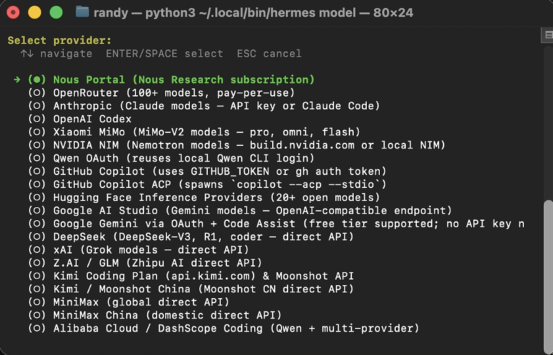Select GitHub Copilot ACP provider line
Image resolution: width=553 pixels, height=355 pixels.
click(x=207, y=184)
